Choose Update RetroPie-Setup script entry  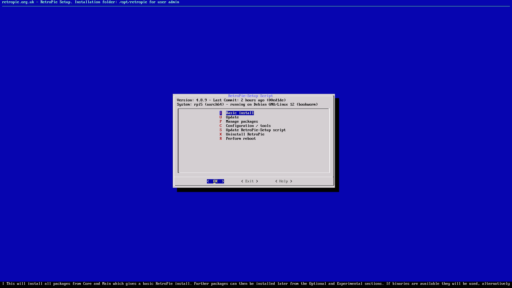click(255, 130)
